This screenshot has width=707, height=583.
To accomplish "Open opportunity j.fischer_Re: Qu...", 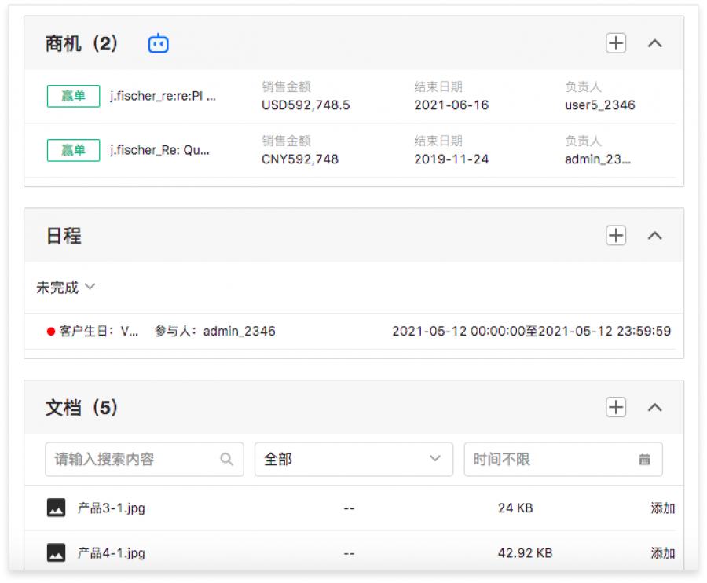I will pos(160,150).
